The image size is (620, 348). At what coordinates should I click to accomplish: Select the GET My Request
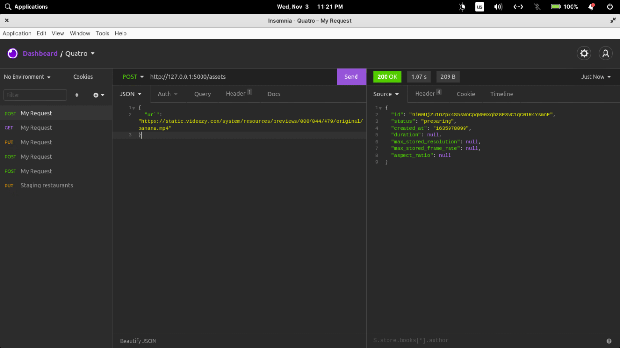click(x=56, y=128)
